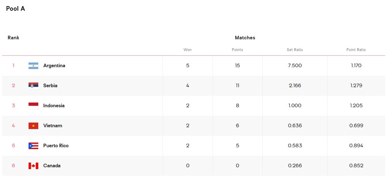The image size is (388, 178).
Task: Open the Puerto Rico team name
Action: (56, 146)
